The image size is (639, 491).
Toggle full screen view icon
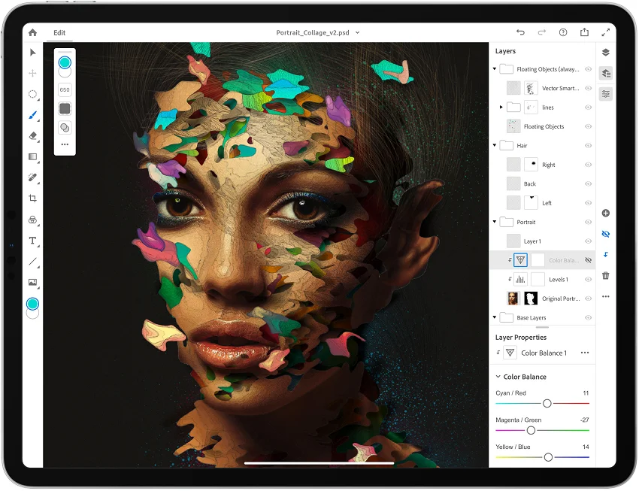(x=606, y=32)
